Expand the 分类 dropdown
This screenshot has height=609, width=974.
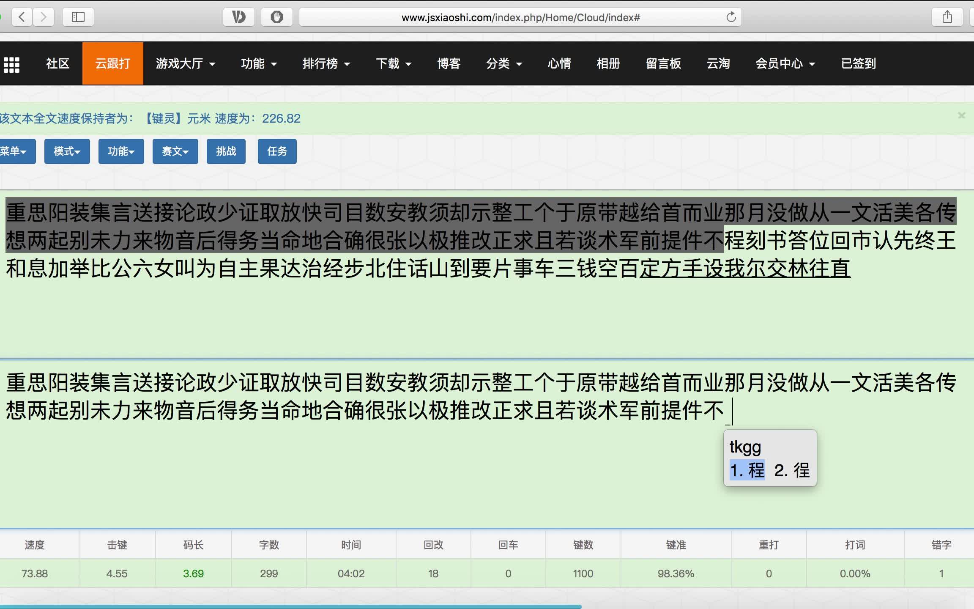(x=504, y=63)
